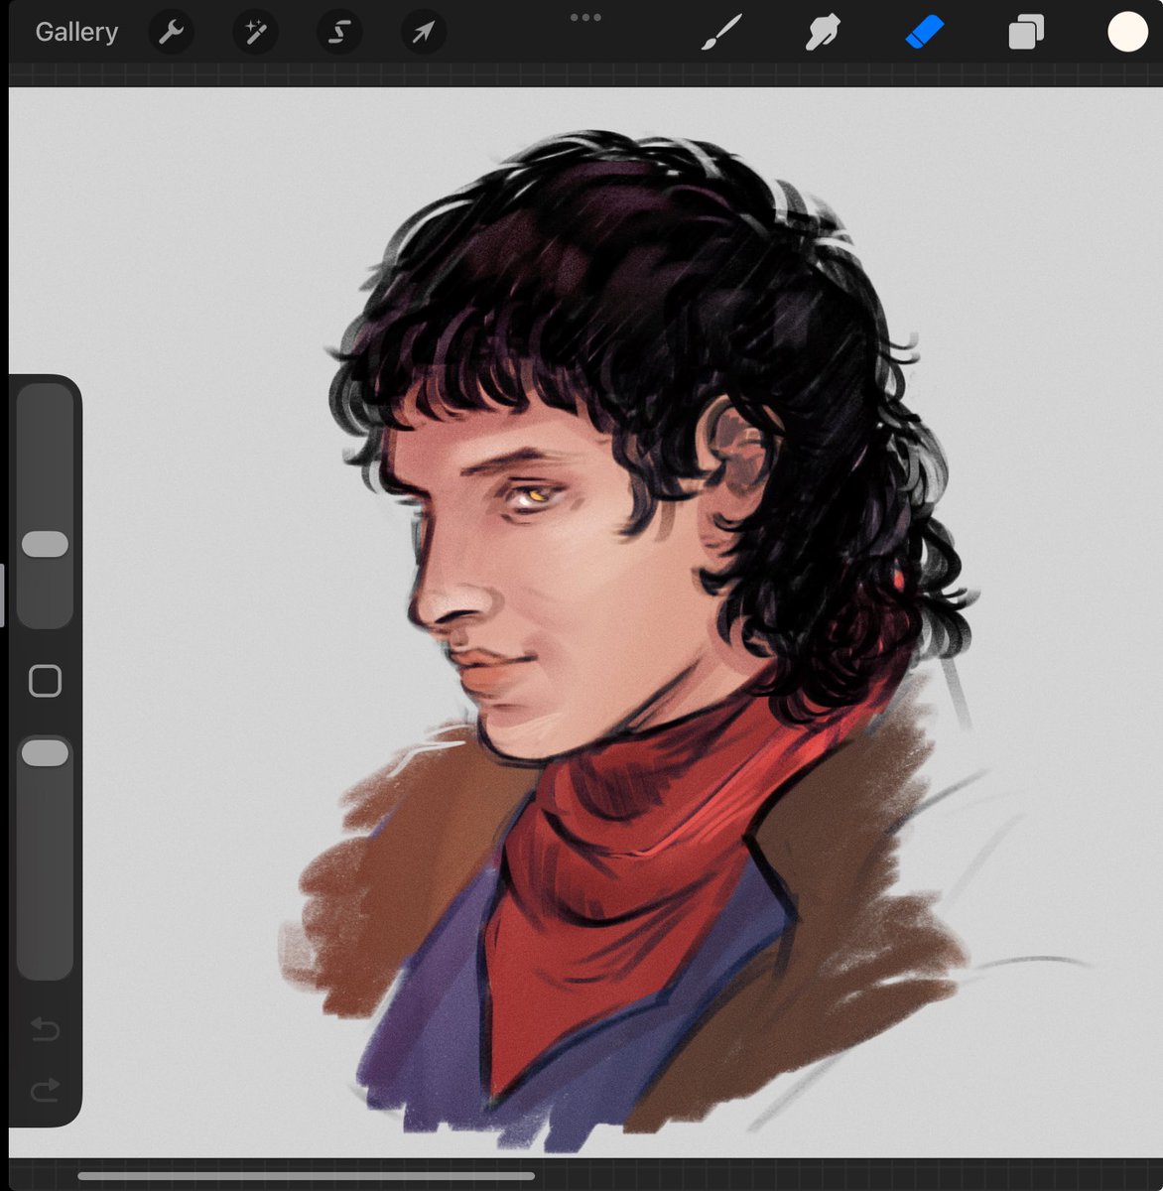Open the Actions wrench menu
The height and width of the screenshot is (1191, 1163).
(x=171, y=31)
